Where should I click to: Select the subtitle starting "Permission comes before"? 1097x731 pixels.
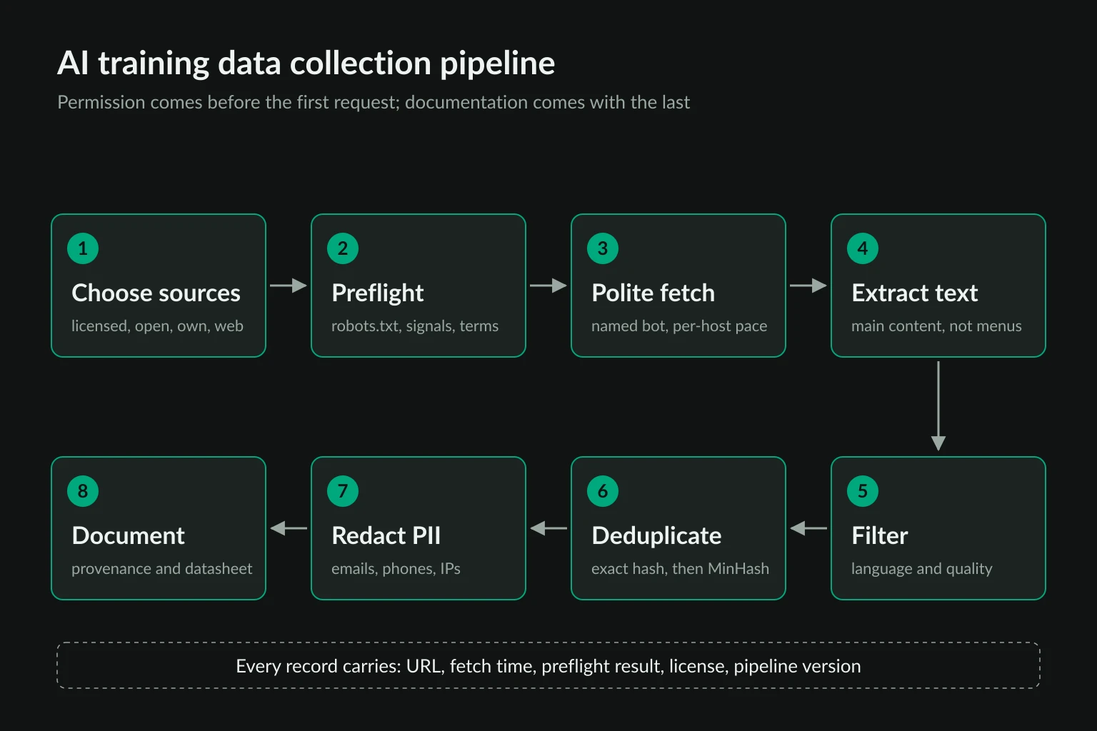click(x=374, y=103)
